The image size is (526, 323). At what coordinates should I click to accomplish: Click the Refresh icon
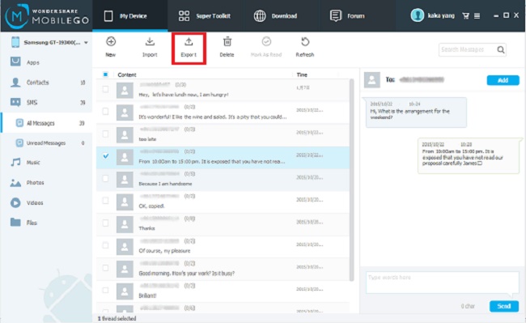pyautogui.click(x=305, y=41)
